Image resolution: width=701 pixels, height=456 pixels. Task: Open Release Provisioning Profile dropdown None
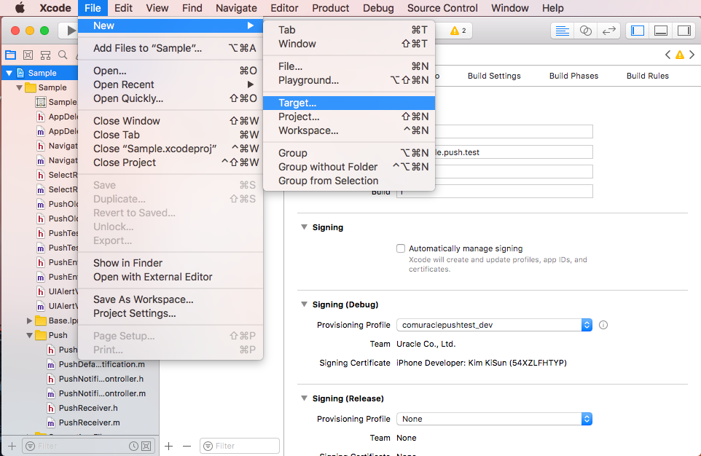[x=494, y=419]
